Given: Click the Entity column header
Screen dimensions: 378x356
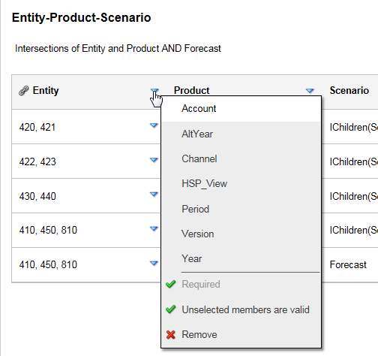Looking at the screenshot, I should [x=46, y=90].
